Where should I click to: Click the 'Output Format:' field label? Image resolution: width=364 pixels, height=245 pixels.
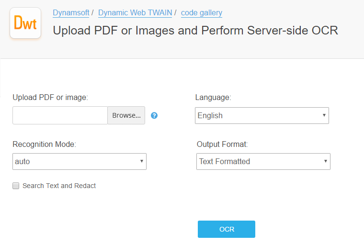click(x=222, y=144)
